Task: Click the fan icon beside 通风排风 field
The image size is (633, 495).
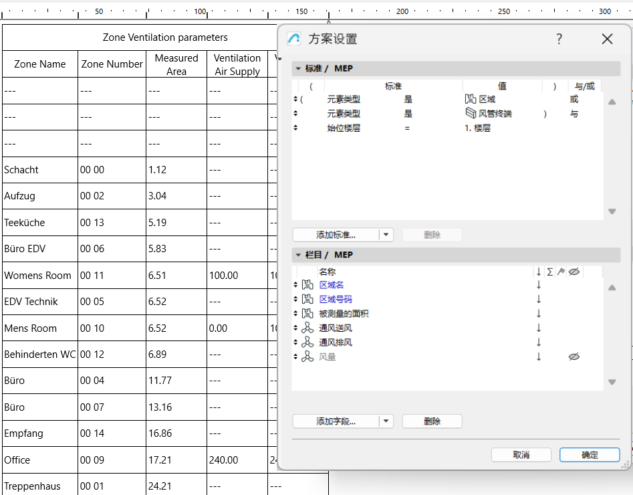Action: 307,342
